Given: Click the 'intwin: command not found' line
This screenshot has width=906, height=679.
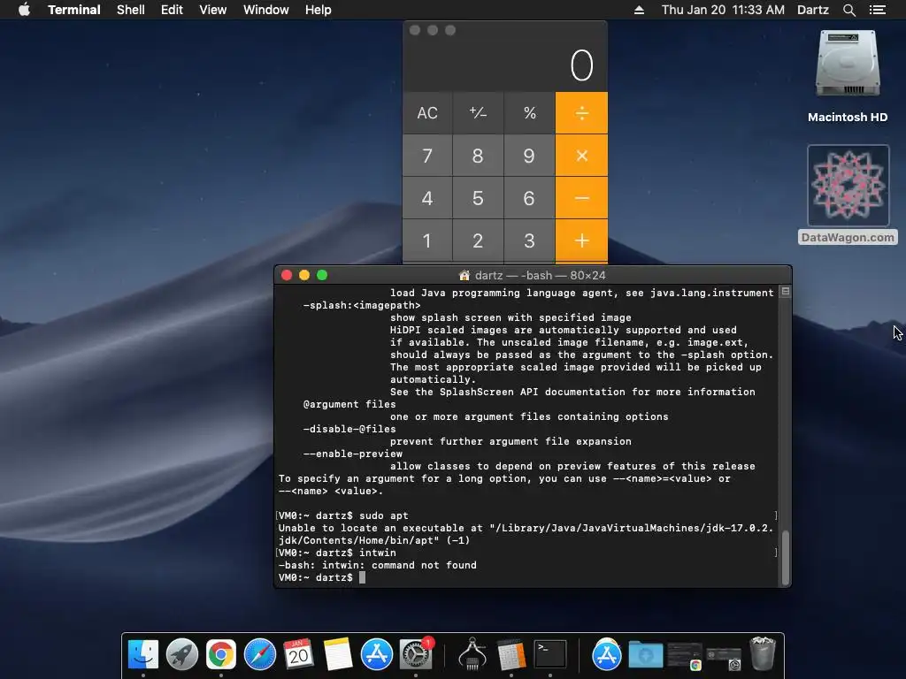Looking at the screenshot, I should tap(378, 565).
